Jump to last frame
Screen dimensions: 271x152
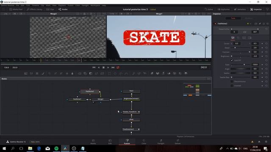(x=113, y=68)
